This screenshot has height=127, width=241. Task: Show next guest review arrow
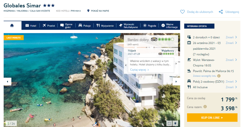tap(176, 64)
